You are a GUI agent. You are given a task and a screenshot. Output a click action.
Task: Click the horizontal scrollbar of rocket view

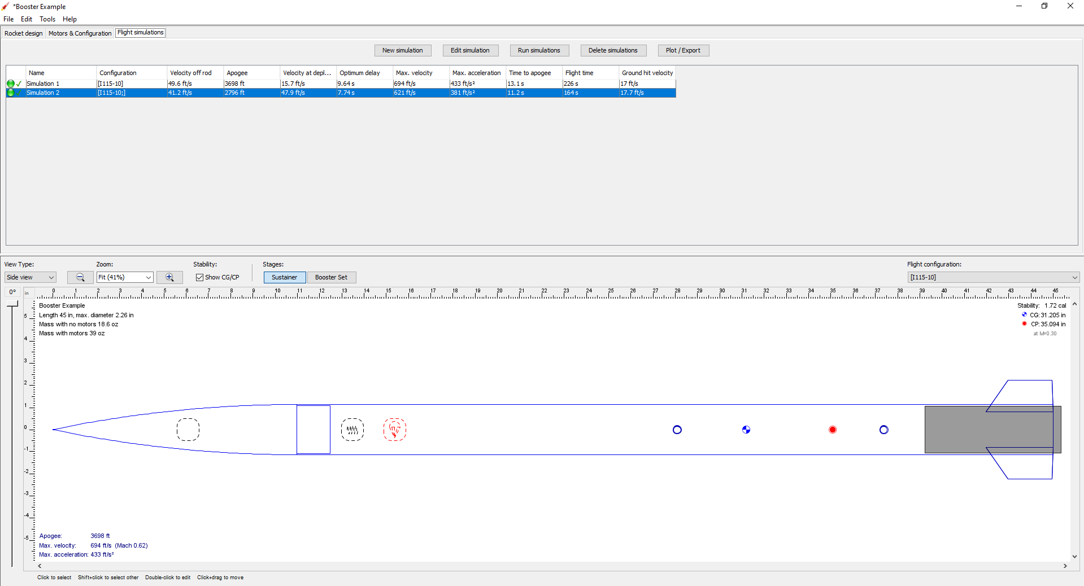552,566
